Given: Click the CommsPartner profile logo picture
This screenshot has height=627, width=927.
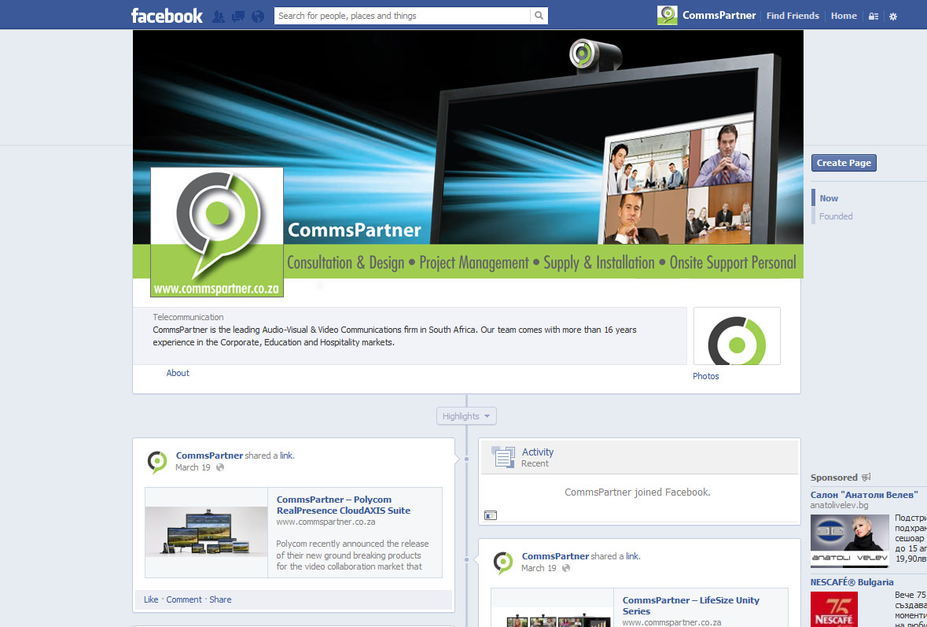Looking at the screenshot, I should pos(217,232).
